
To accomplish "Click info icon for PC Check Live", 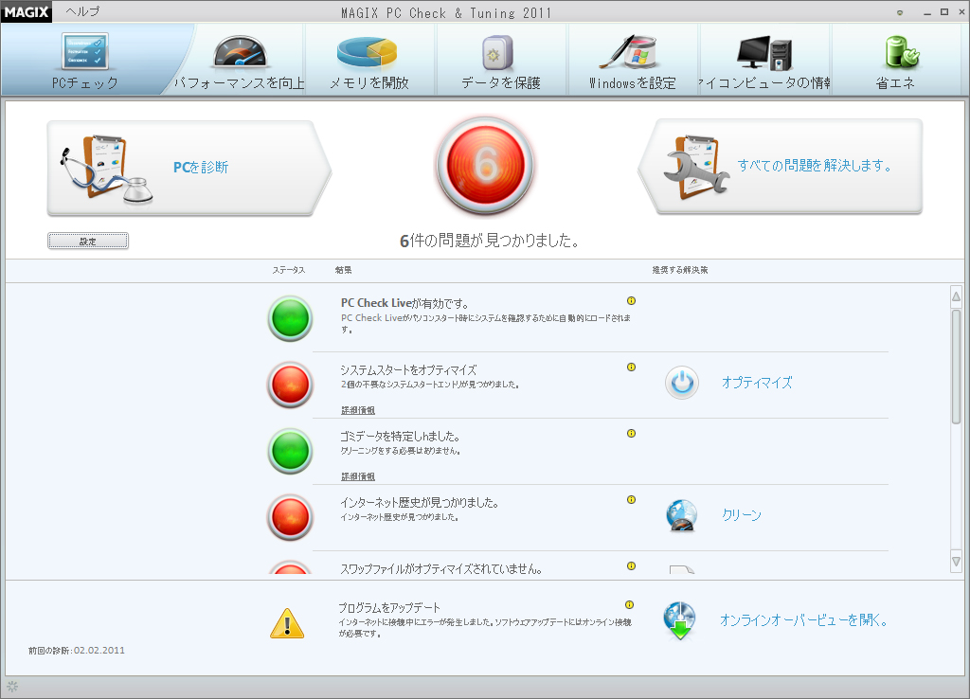I will pos(631,300).
